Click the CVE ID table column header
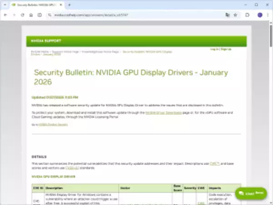The width and height of the screenshot is (273, 205). (x=38, y=188)
